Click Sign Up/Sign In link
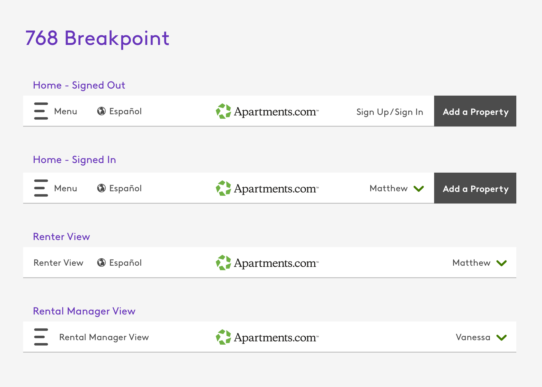 pyautogui.click(x=390, y=112)
